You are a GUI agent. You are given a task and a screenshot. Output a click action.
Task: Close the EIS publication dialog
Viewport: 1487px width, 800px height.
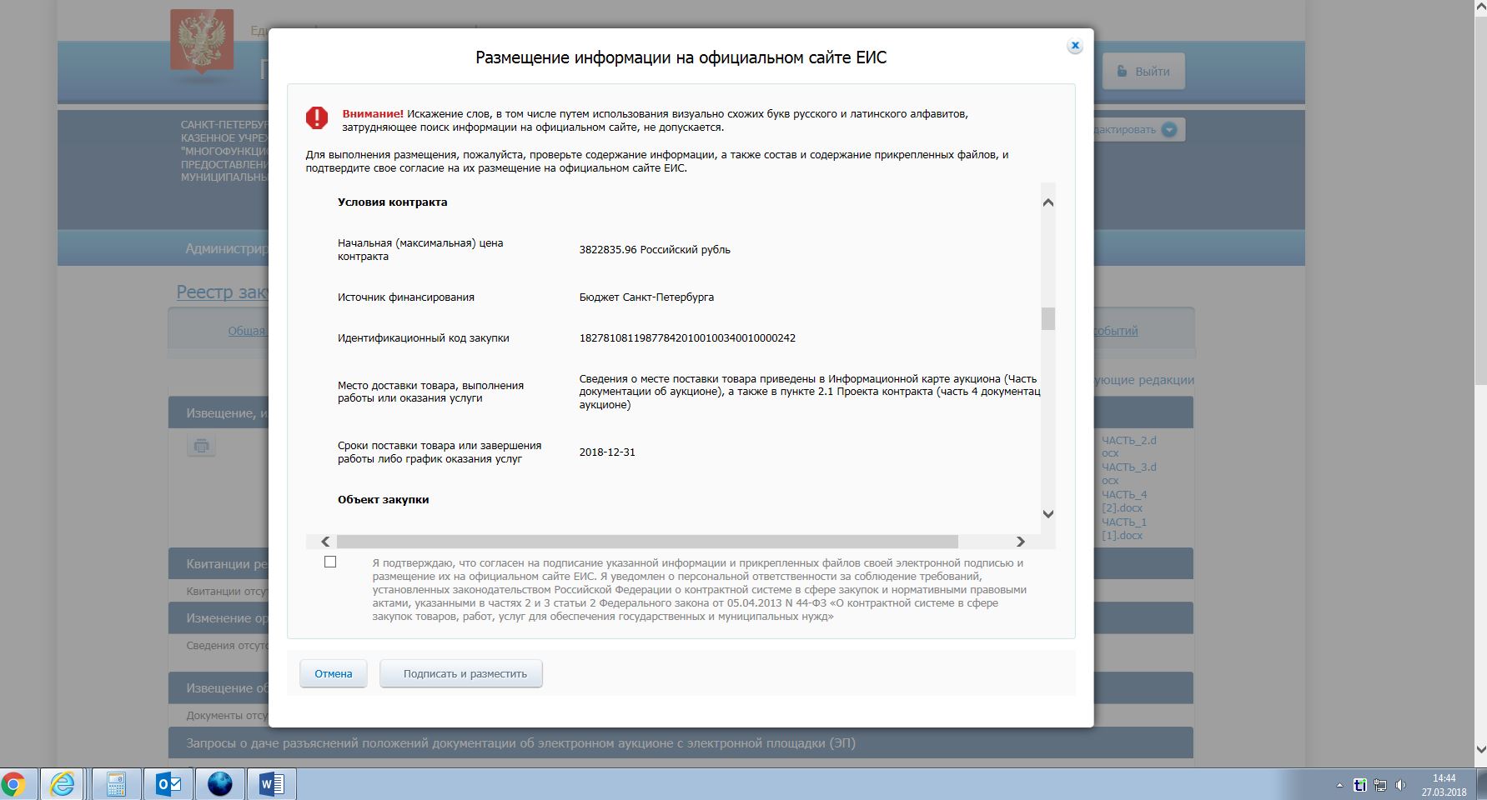[1075, 46]
